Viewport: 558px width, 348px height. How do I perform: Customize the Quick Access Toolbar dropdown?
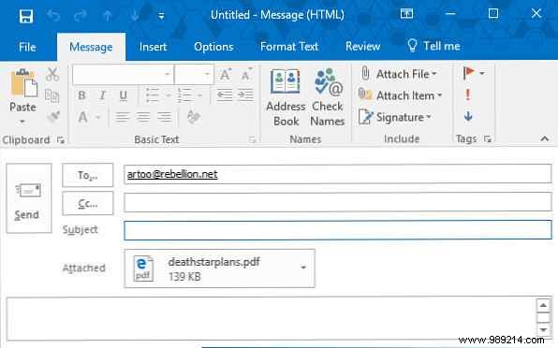(x=161, y=16)
